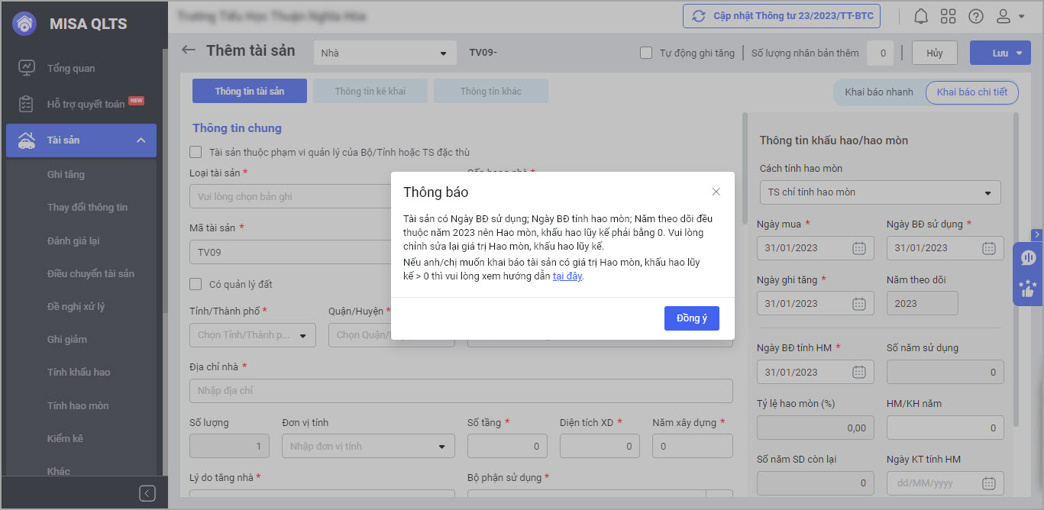The width and height of the screenshot is (1044, 510).
Task: Check the Có quản lý đất box
Action: pyautogui.click(x=196, y=285)
